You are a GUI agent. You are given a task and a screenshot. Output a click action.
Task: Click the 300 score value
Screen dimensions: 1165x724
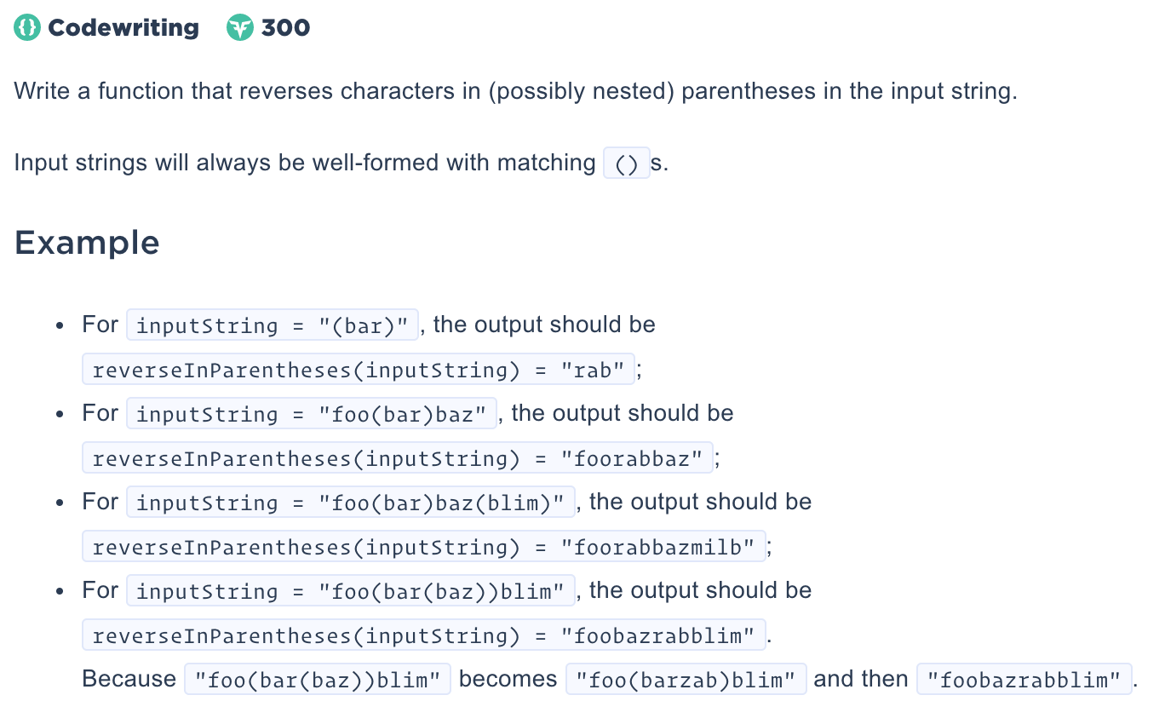[x=285, y=28]
